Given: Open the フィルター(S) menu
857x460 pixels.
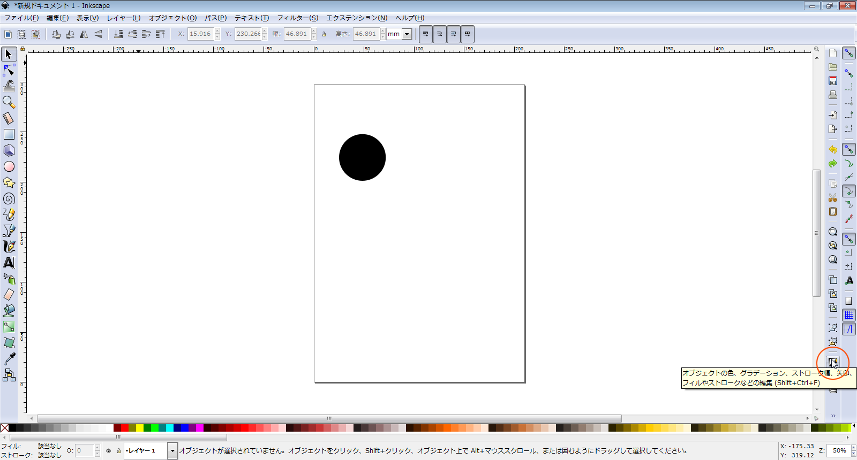Looking at the screenshot, I should 297,18.
